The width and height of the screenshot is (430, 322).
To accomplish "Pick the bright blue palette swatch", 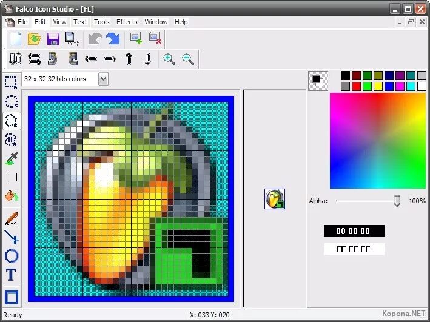I will [x=389, y=86].
